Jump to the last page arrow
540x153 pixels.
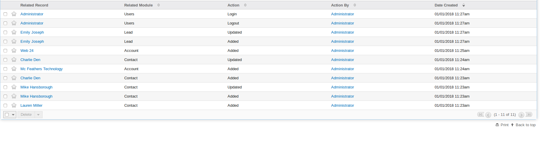529,114
